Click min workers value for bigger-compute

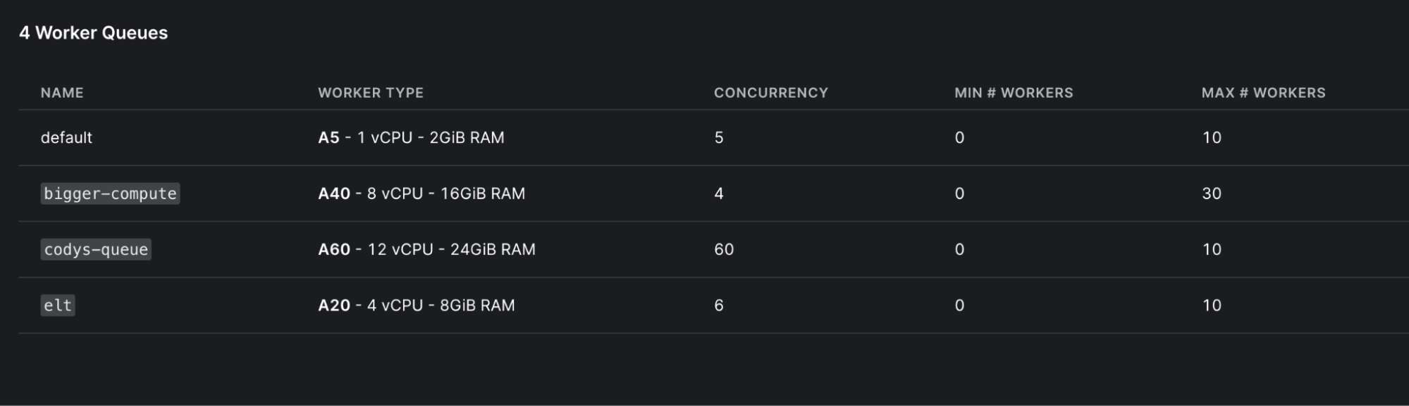coord(959,194)
